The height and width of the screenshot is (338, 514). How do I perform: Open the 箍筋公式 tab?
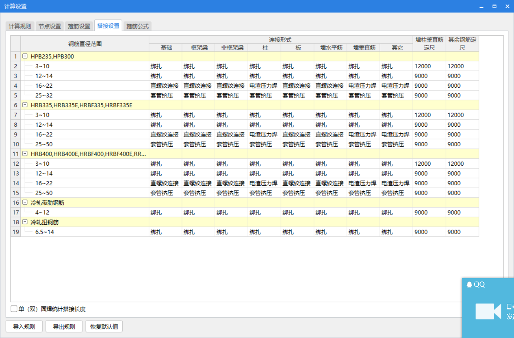pos(138,26)
